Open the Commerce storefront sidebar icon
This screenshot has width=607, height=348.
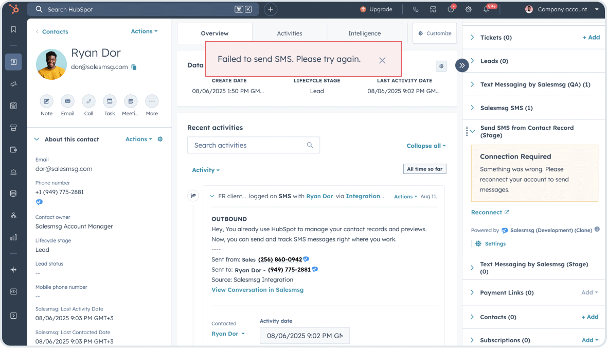13,128
